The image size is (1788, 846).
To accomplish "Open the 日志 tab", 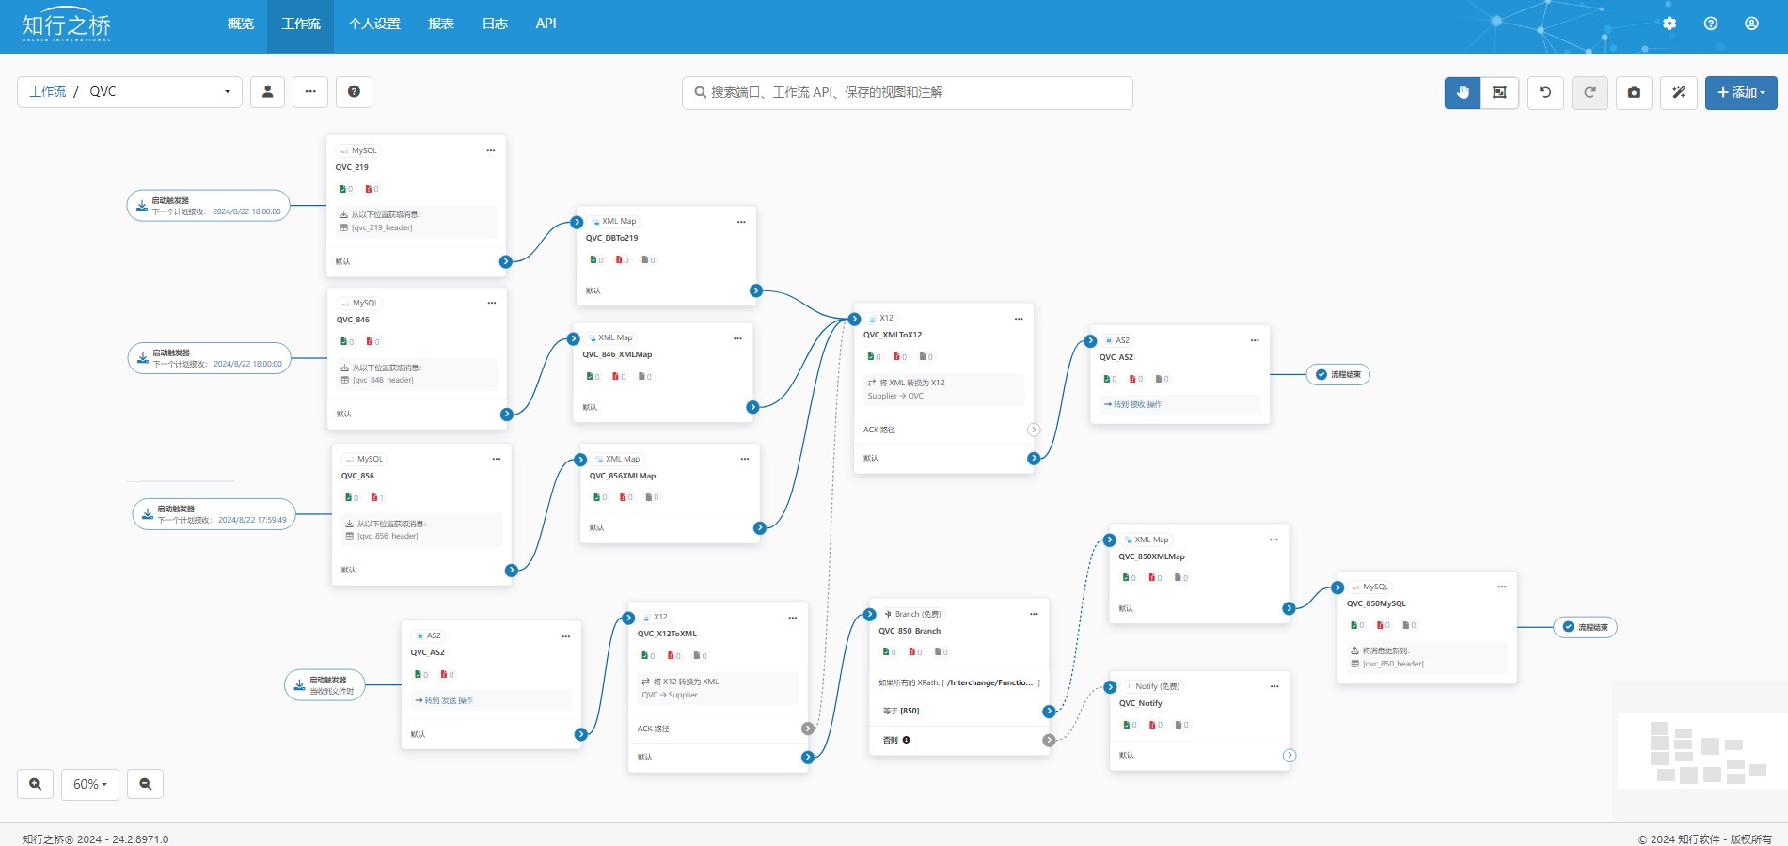I will coord(495,23).
